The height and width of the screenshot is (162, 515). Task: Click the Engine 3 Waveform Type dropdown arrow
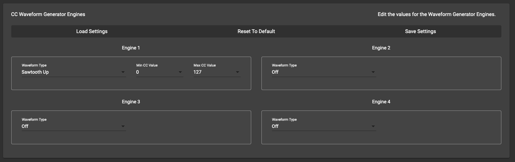tap(123, 127)
